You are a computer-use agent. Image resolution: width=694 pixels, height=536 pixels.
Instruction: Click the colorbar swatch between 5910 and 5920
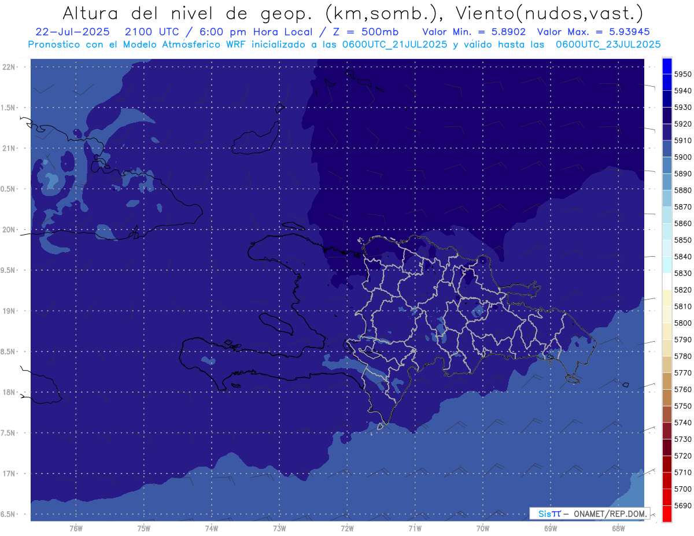(x=666, y=132)
